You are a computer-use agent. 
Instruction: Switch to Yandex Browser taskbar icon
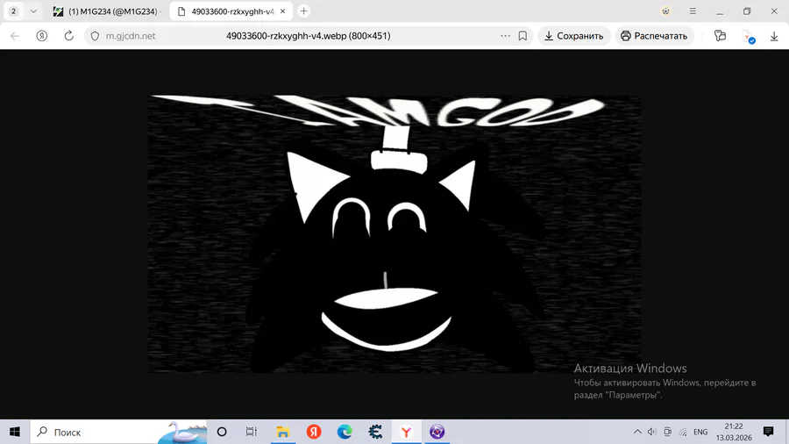(406, 432)
